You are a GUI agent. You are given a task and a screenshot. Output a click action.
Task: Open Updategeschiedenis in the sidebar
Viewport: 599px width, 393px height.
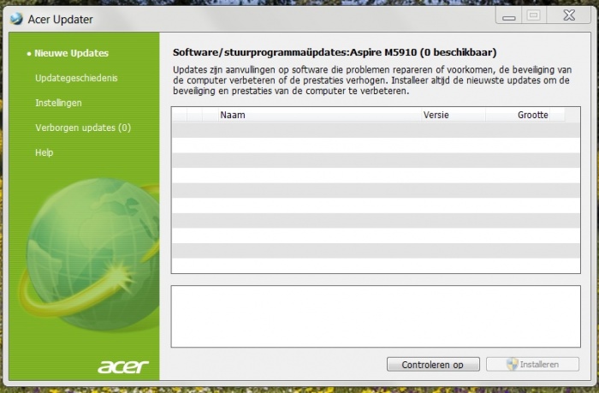pos(76,78)
